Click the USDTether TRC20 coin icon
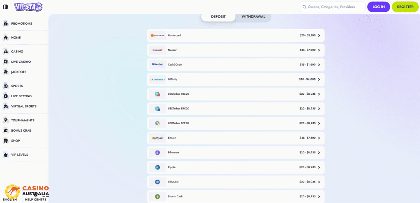This screenshot has width=420, height=203. coord(157,94)
